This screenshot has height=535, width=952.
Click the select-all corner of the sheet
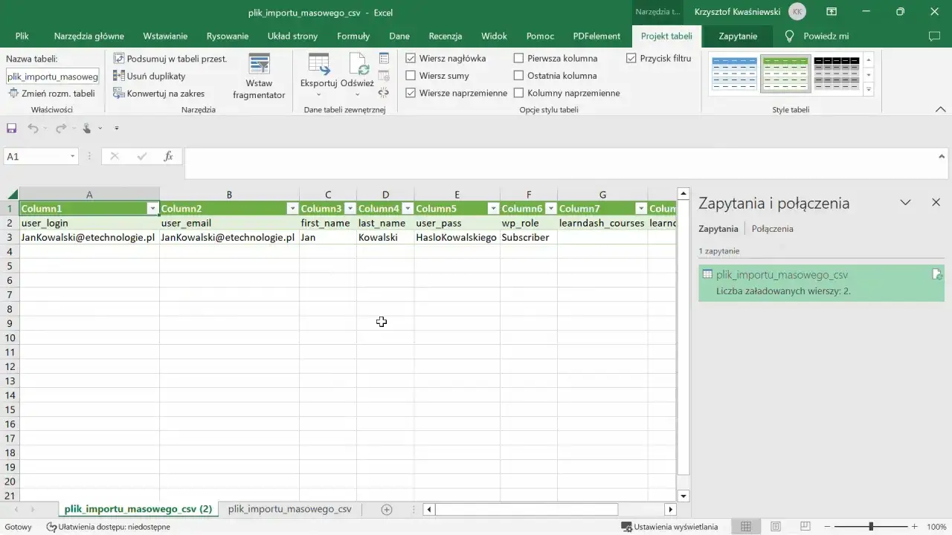click(x=10, y=195)
